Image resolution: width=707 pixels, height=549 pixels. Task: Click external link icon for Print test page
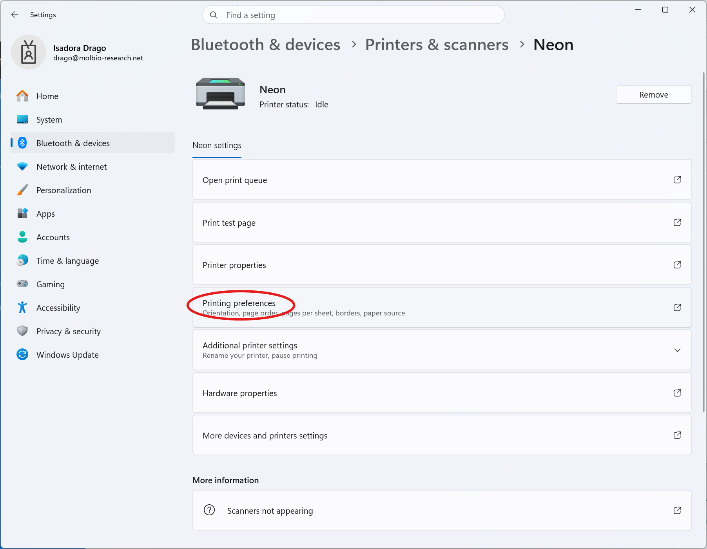point(677,223)
